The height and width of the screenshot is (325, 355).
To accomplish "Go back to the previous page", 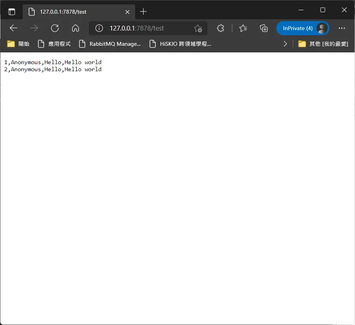I will tap(14, 28).
